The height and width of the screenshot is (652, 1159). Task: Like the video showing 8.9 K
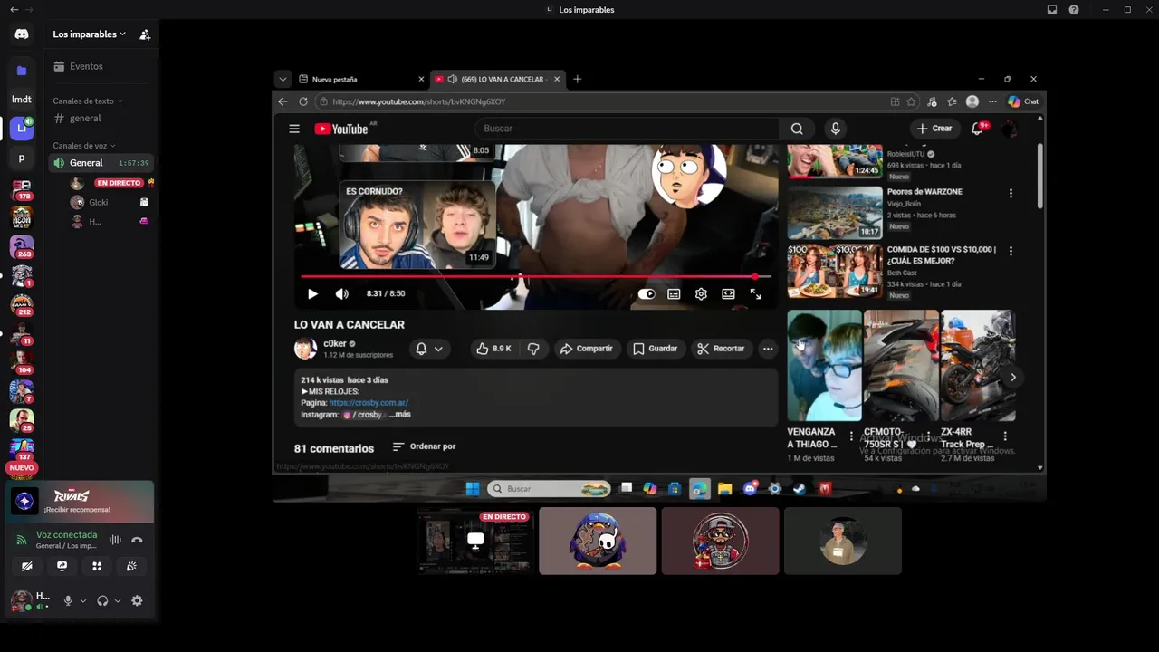(493, 349)
